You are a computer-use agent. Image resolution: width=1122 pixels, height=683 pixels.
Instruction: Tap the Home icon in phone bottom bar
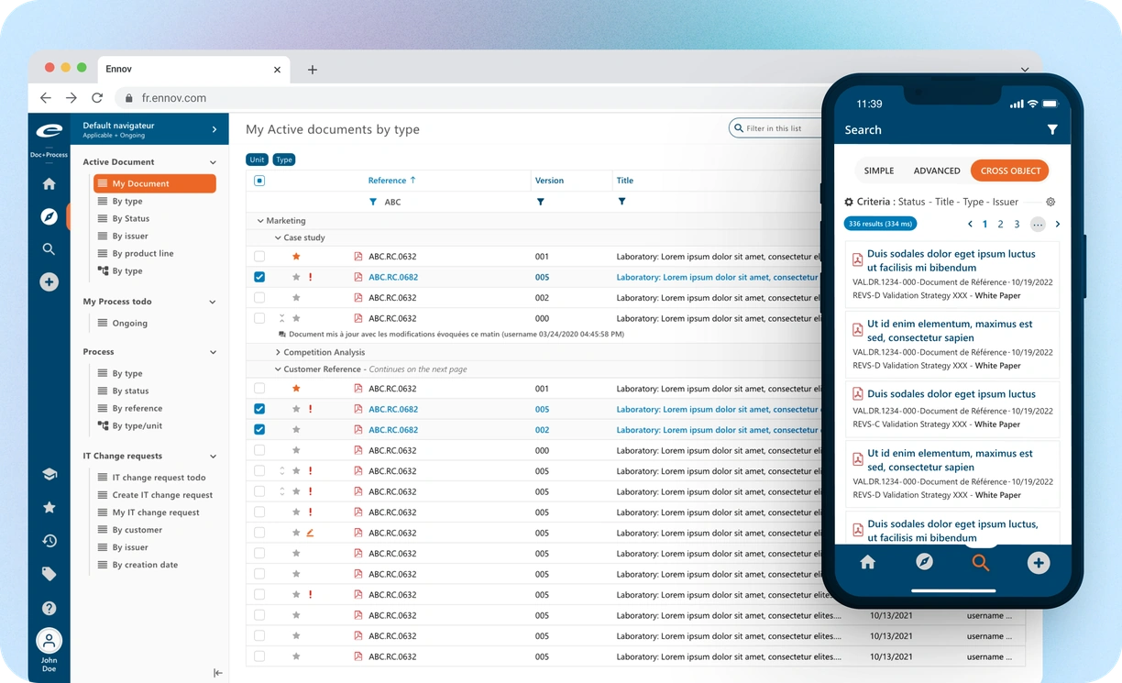click(867, 563)
